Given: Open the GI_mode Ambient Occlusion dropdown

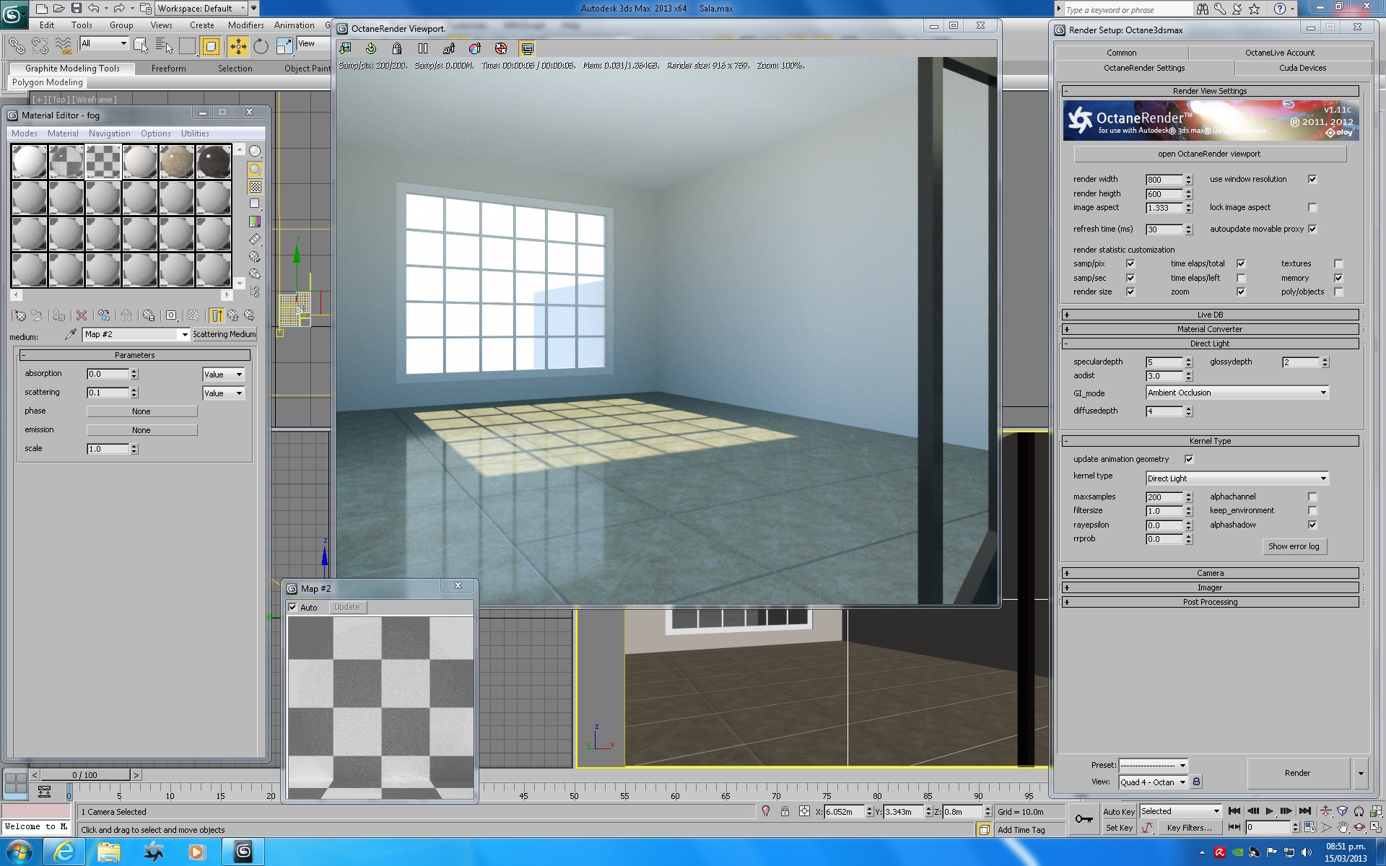Looking at the screenshot, I should (1237, 393).
